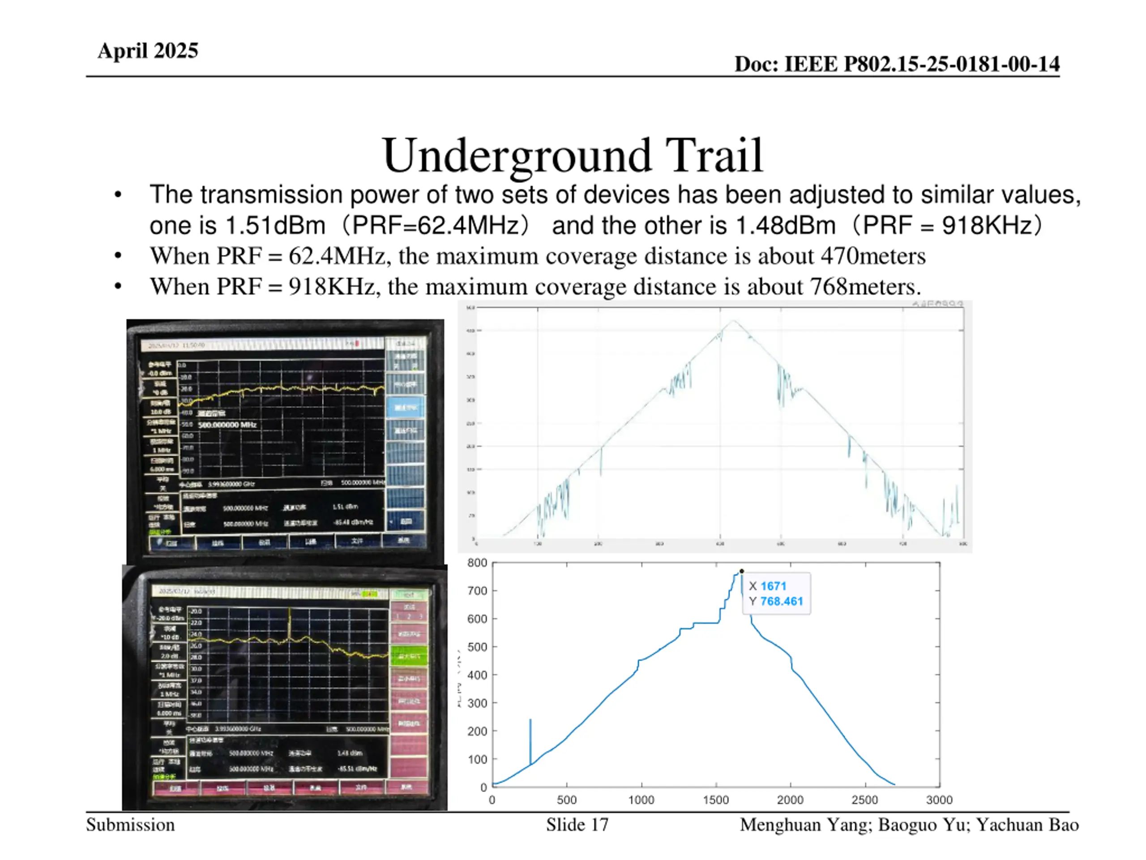Click the '1.48 dBm' reading on the bottom analyzer
The height and width of the screenshot is (860, 1146).
coord(350,752)
